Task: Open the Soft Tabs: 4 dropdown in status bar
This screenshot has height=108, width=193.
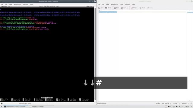Action: (166, 103)
